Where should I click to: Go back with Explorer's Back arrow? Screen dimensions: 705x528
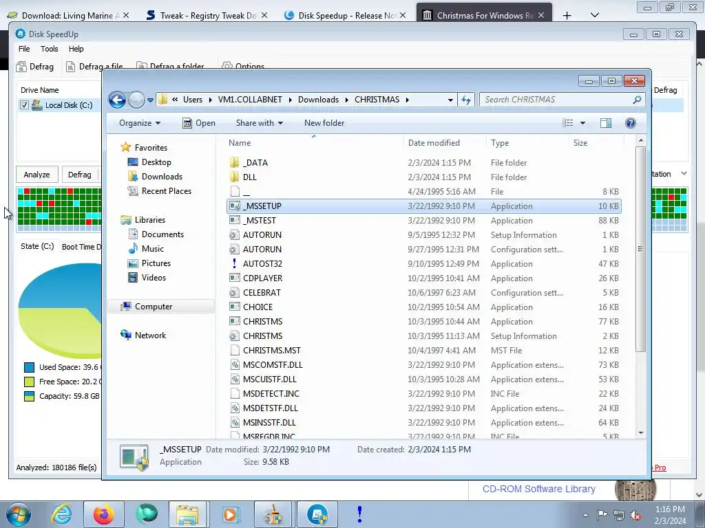point(117,100)
